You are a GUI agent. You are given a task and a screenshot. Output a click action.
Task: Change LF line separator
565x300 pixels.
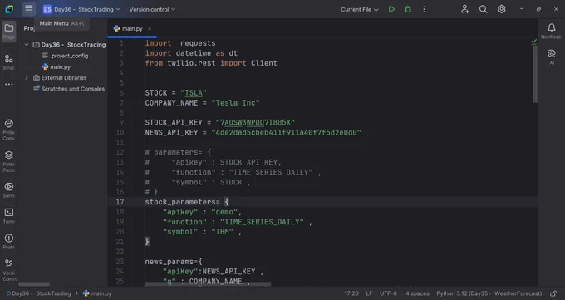point(369,293)
